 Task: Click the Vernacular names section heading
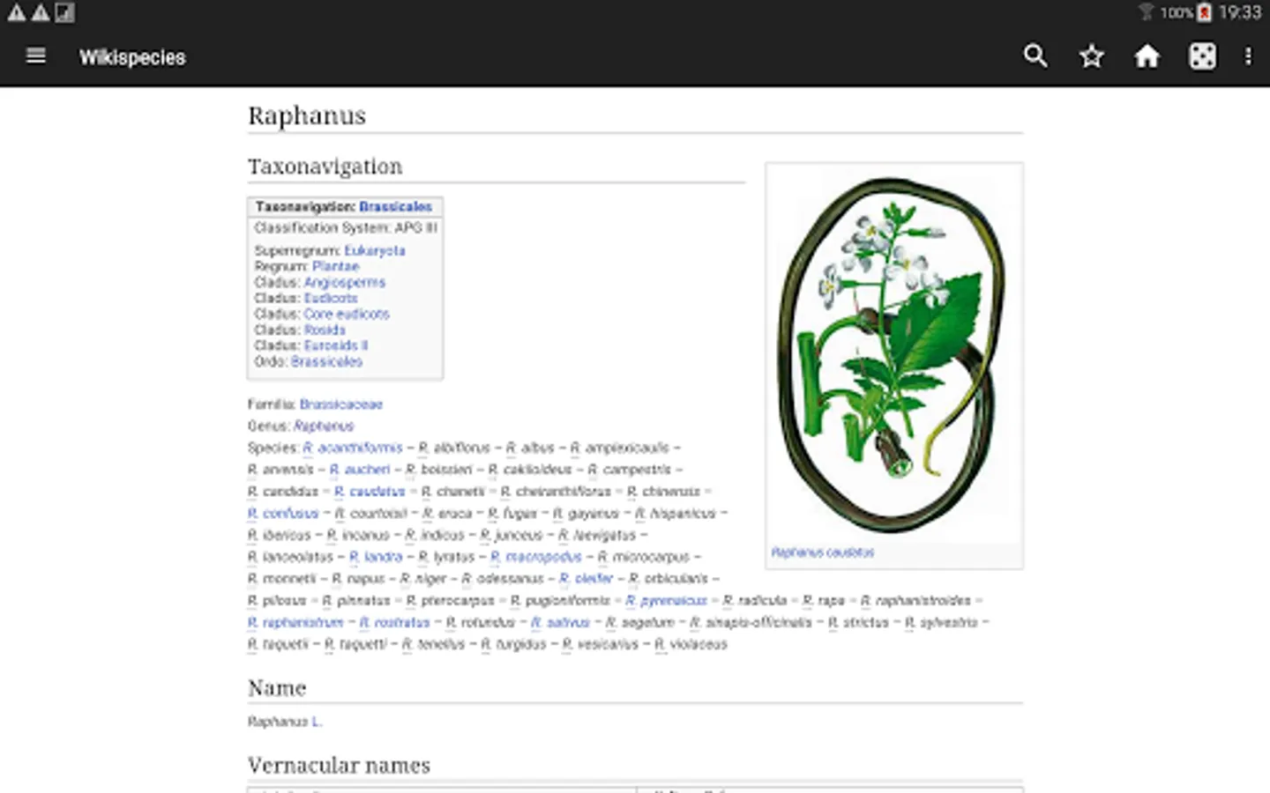coord(340,766)
